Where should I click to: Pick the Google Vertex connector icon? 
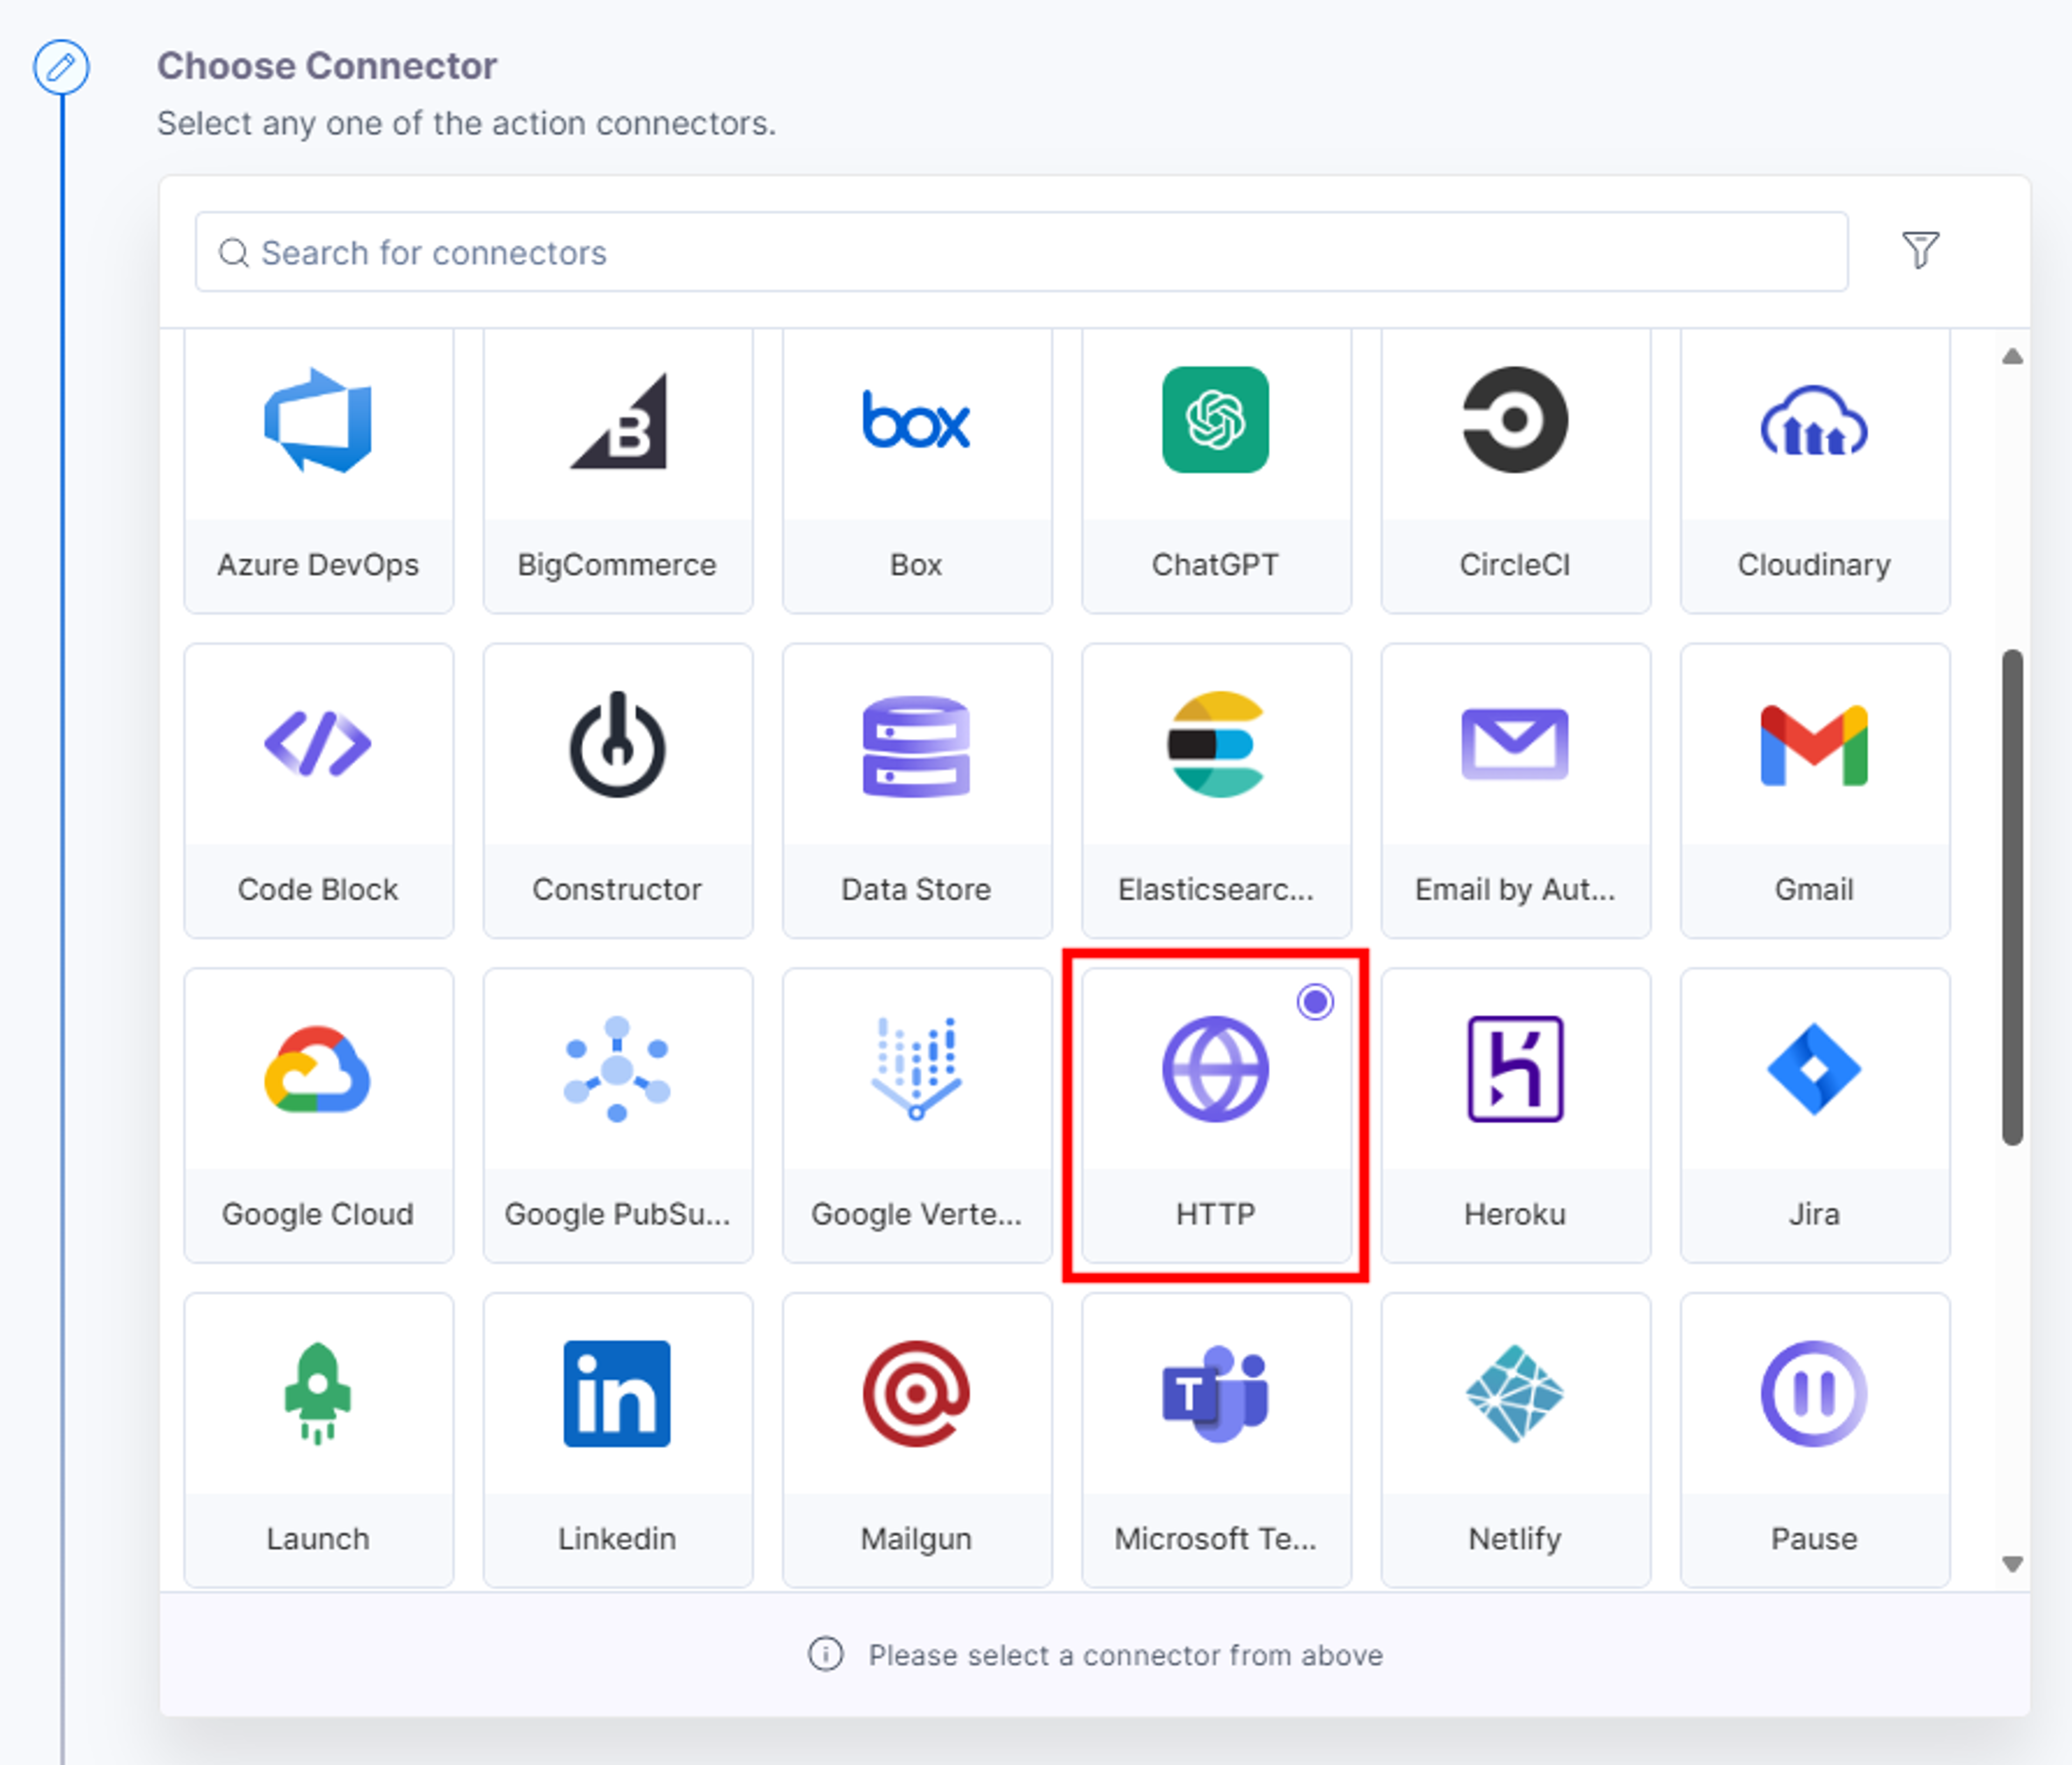pyautogui.click(x=916, y=1069)
